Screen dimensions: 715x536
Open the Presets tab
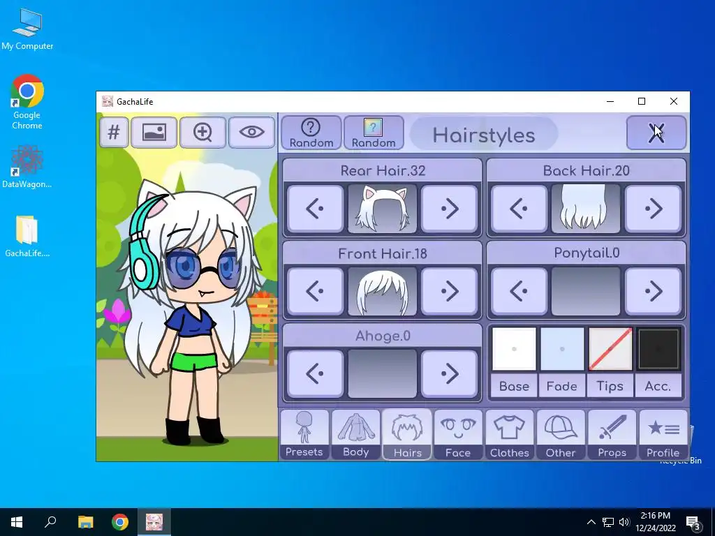click(x=304, y=434)
